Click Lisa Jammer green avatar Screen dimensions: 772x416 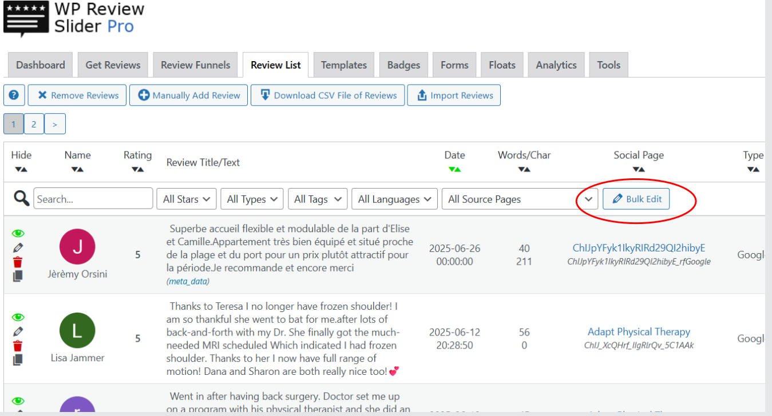[77, 330]
